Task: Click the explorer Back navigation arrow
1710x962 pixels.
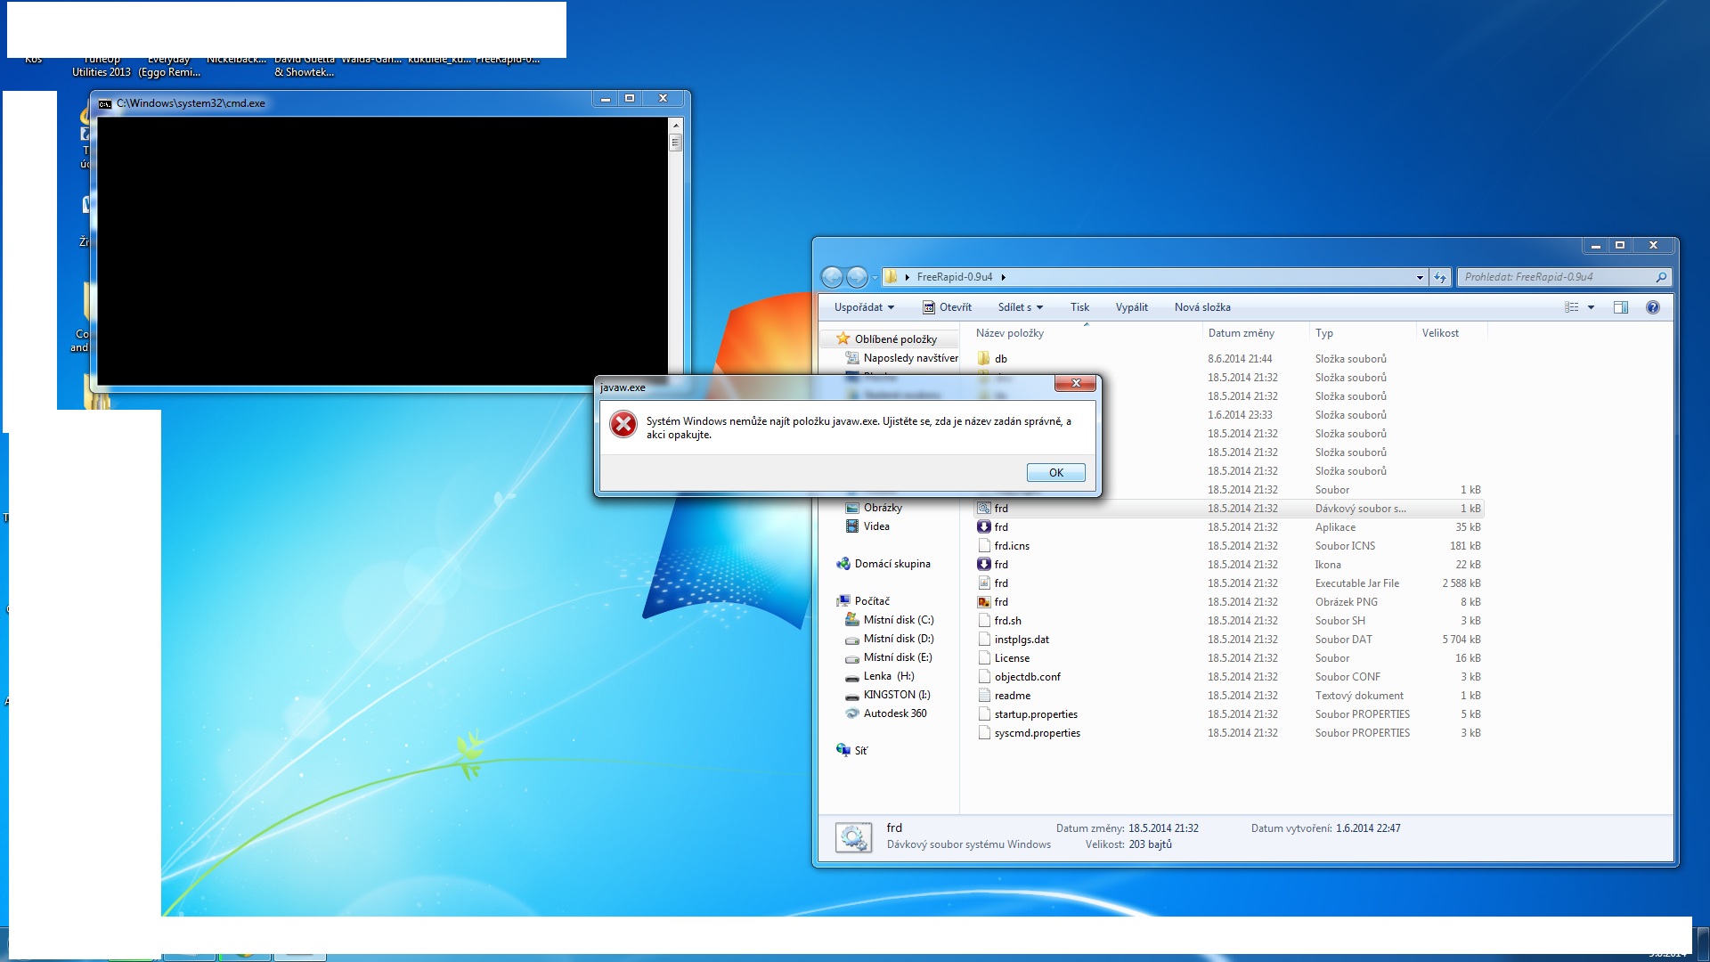Action: pyautogui.click(x=832, y=278)
